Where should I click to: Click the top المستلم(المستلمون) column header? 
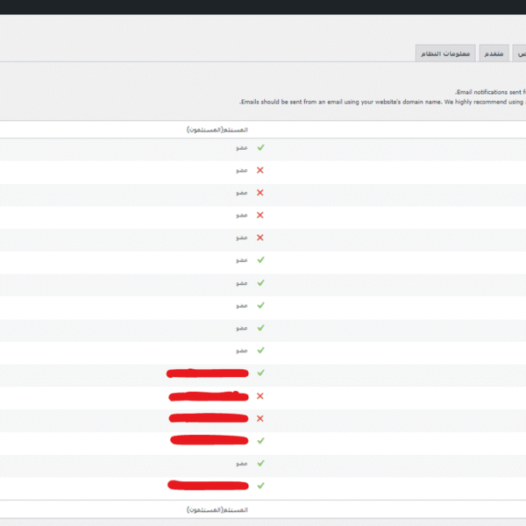click(x=217, y=130)
